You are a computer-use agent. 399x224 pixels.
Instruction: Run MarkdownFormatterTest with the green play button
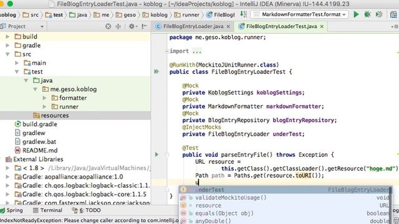click(x=356, y=14)
